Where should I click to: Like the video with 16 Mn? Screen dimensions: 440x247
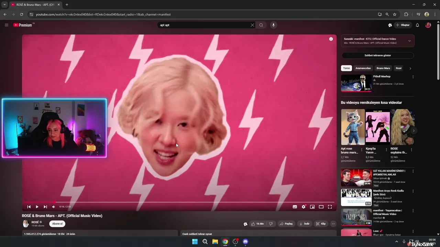tap(257, 224)
